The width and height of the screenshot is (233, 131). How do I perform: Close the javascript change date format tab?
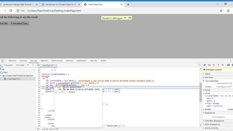37,4
